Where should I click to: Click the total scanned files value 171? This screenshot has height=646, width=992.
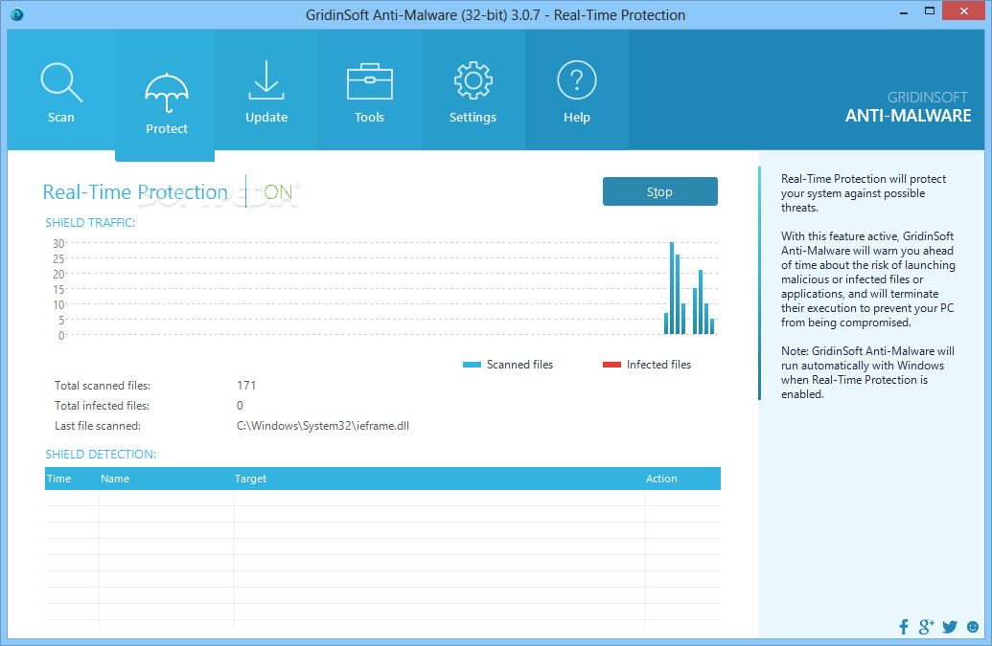(246, 385)
